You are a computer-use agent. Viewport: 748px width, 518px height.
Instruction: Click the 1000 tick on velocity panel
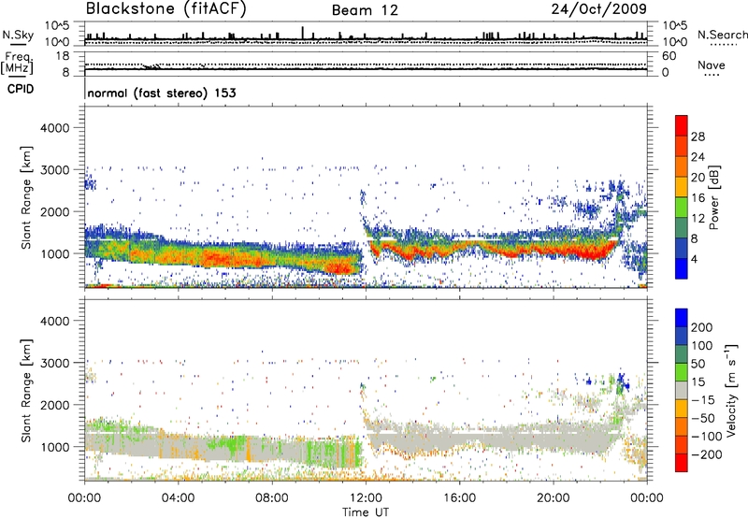click(54, 447)
